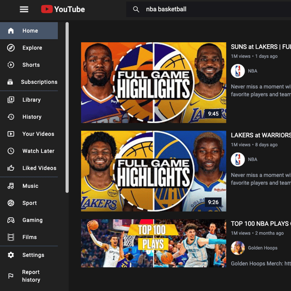Go to Library in sidebar
Screen dimensions: 291x291
31,100
